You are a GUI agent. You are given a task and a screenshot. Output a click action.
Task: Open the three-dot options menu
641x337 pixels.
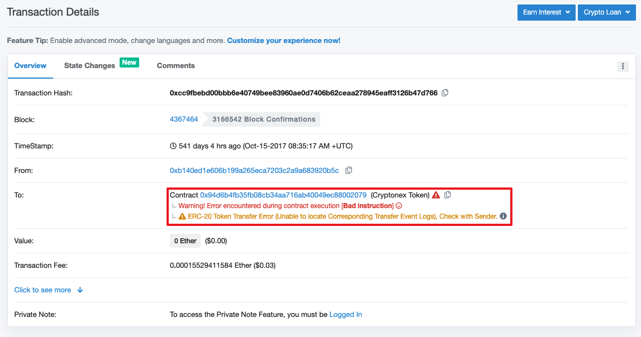[x=623, y=66]
